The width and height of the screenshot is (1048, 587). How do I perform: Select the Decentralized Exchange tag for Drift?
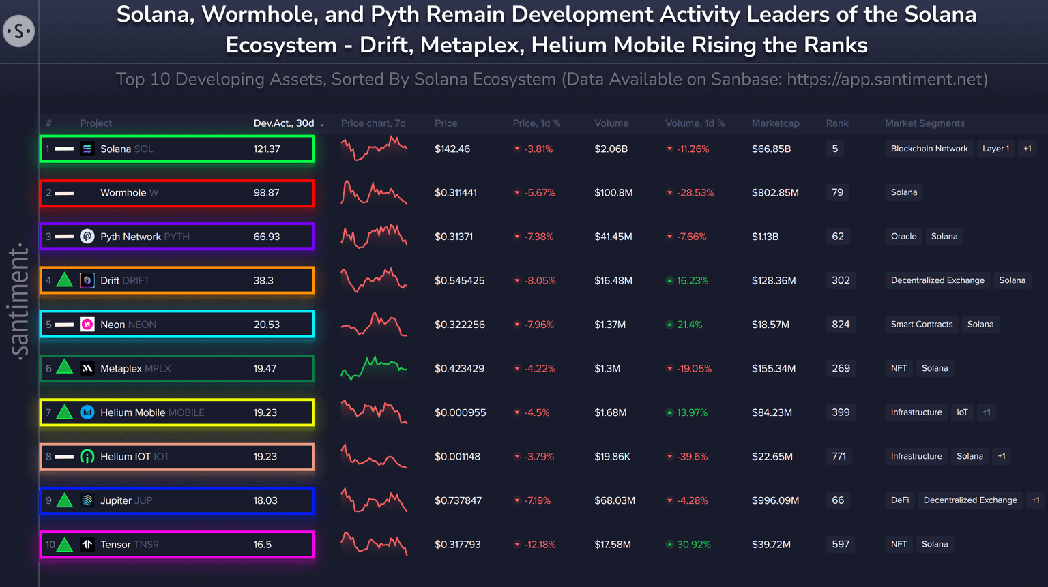pos(937,280)
